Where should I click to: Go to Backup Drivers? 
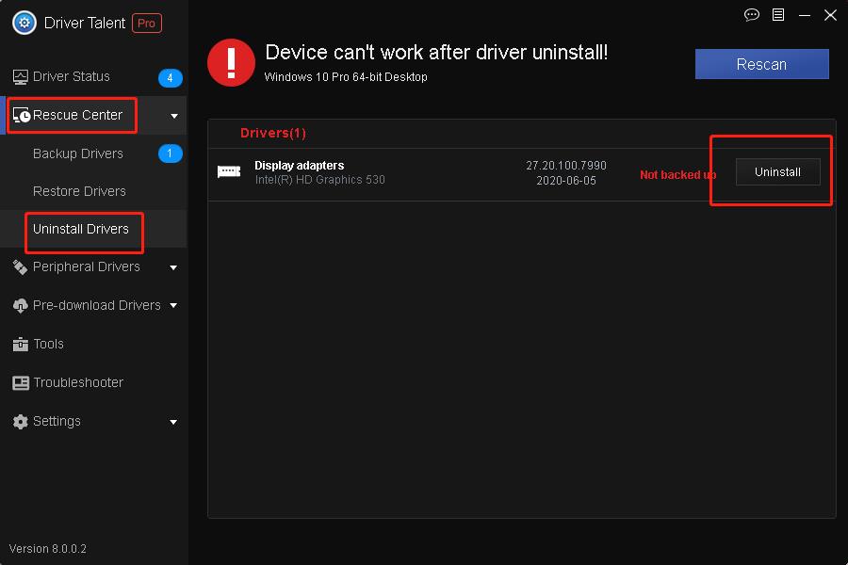pyautogui.click(x=78, y=153)
